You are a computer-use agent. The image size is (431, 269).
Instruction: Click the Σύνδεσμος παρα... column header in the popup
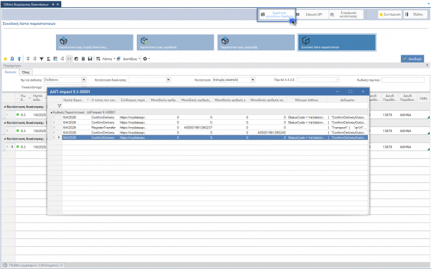click(x=134, y=100)
